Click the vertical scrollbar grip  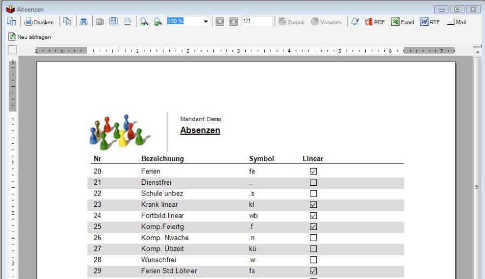pos(477,186)
